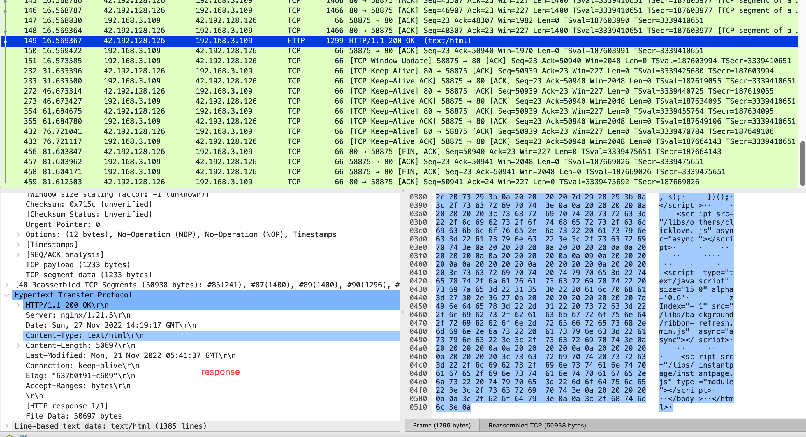Select packet 457 ACK row

[399, 162]
